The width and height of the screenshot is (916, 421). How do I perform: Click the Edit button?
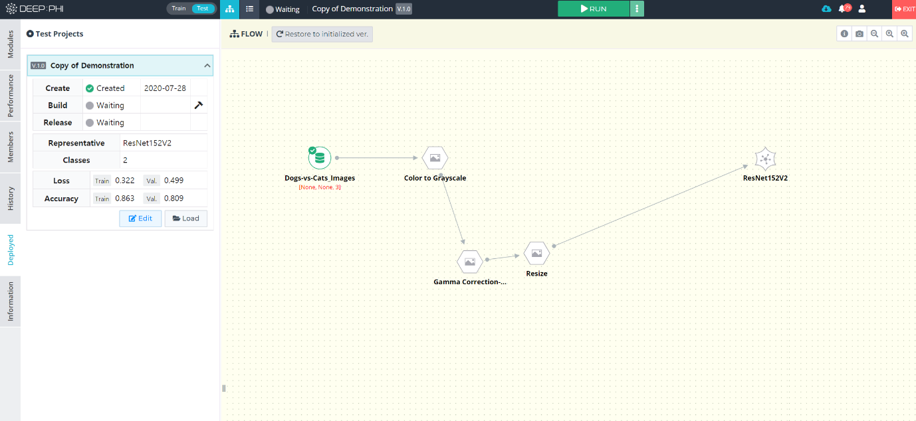point(140,218)
